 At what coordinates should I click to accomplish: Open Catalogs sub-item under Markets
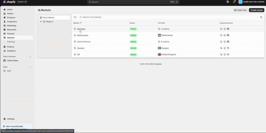11,42
